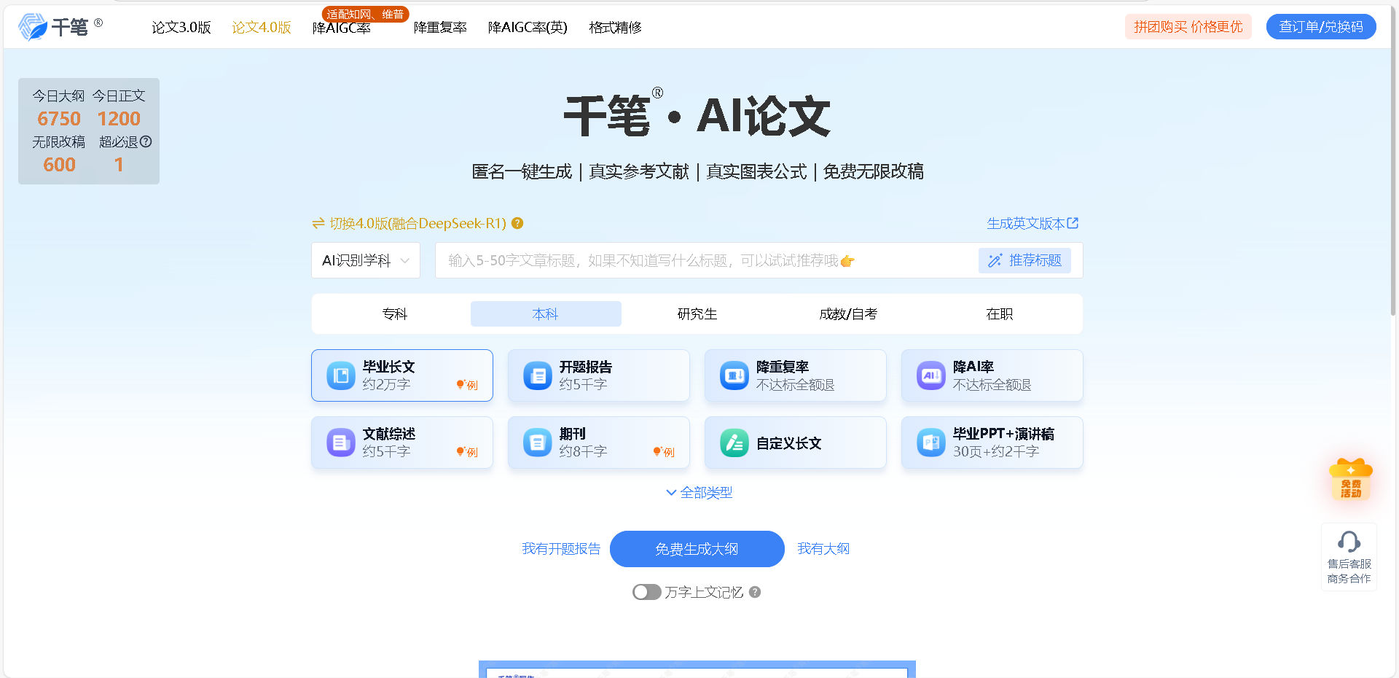Click the 降AI率 AI icon

[930, 375]
